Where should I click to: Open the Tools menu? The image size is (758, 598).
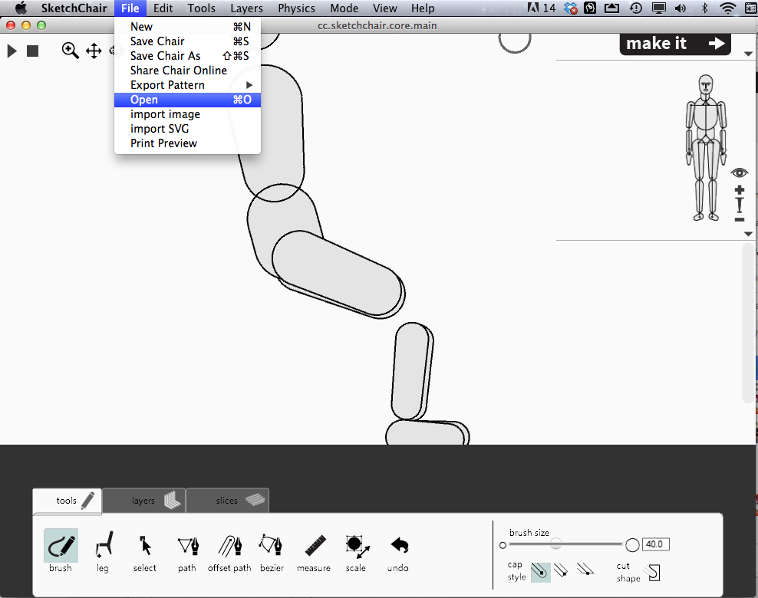point(202,8)
